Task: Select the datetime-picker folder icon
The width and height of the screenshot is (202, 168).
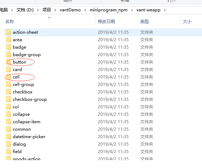Action: coord(9,136)
